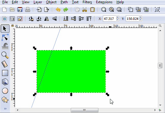
Task: Click the Import icon
Action: point(39,10)
